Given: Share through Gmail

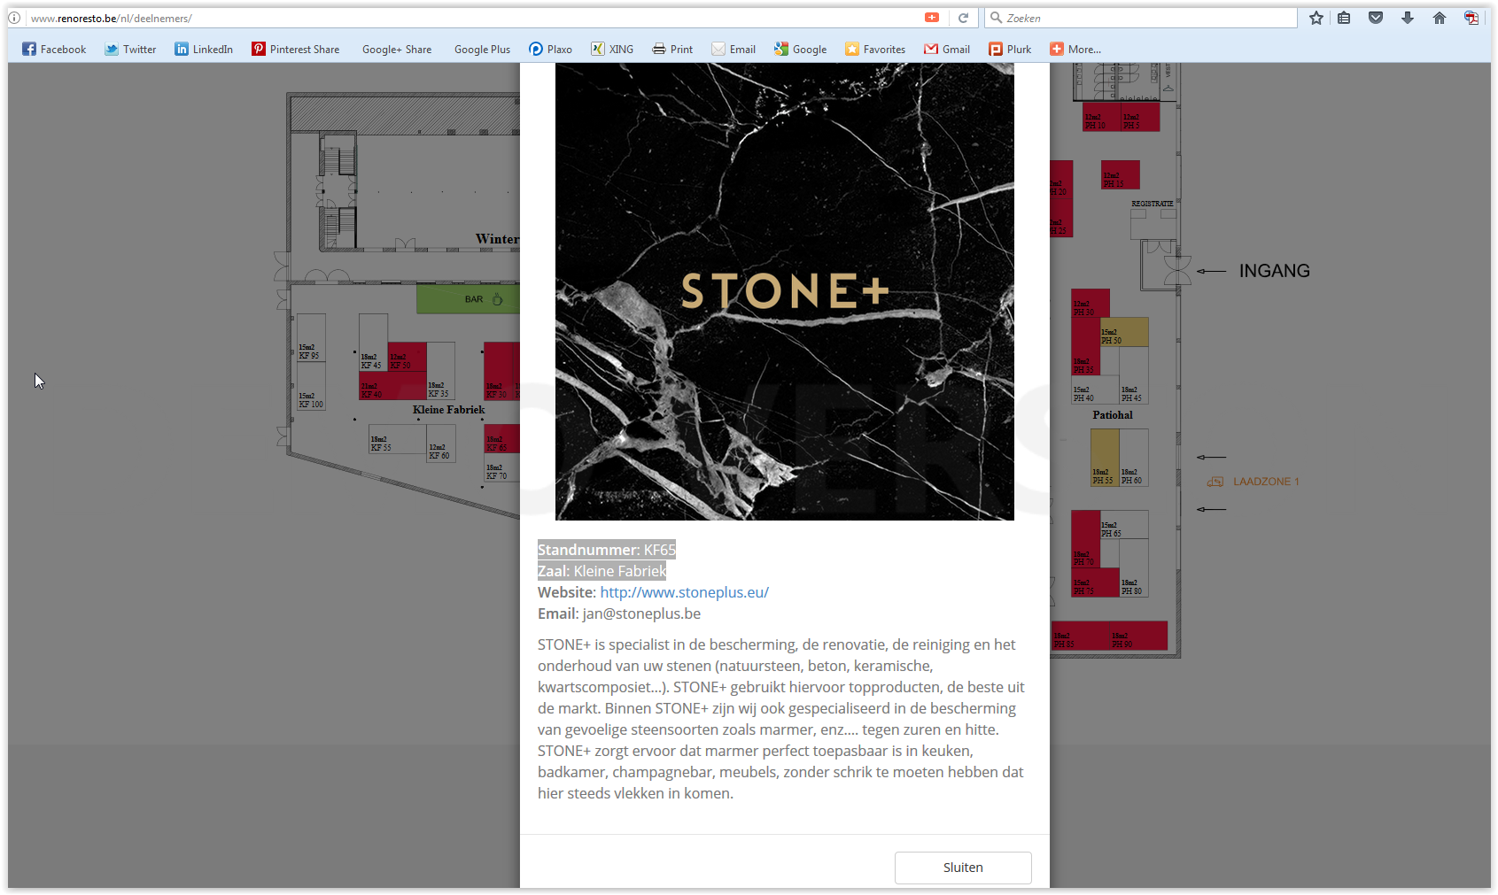Looking at the screenshot, I should pyautogui.click(x=947, y=50).
